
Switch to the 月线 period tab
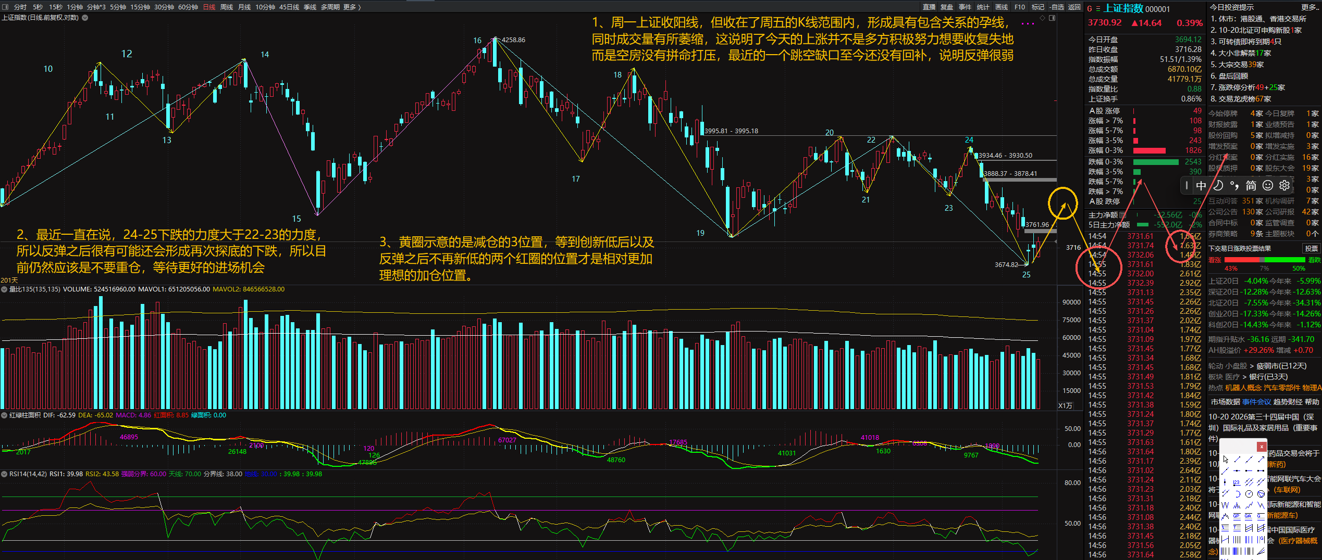click(244, 7)
